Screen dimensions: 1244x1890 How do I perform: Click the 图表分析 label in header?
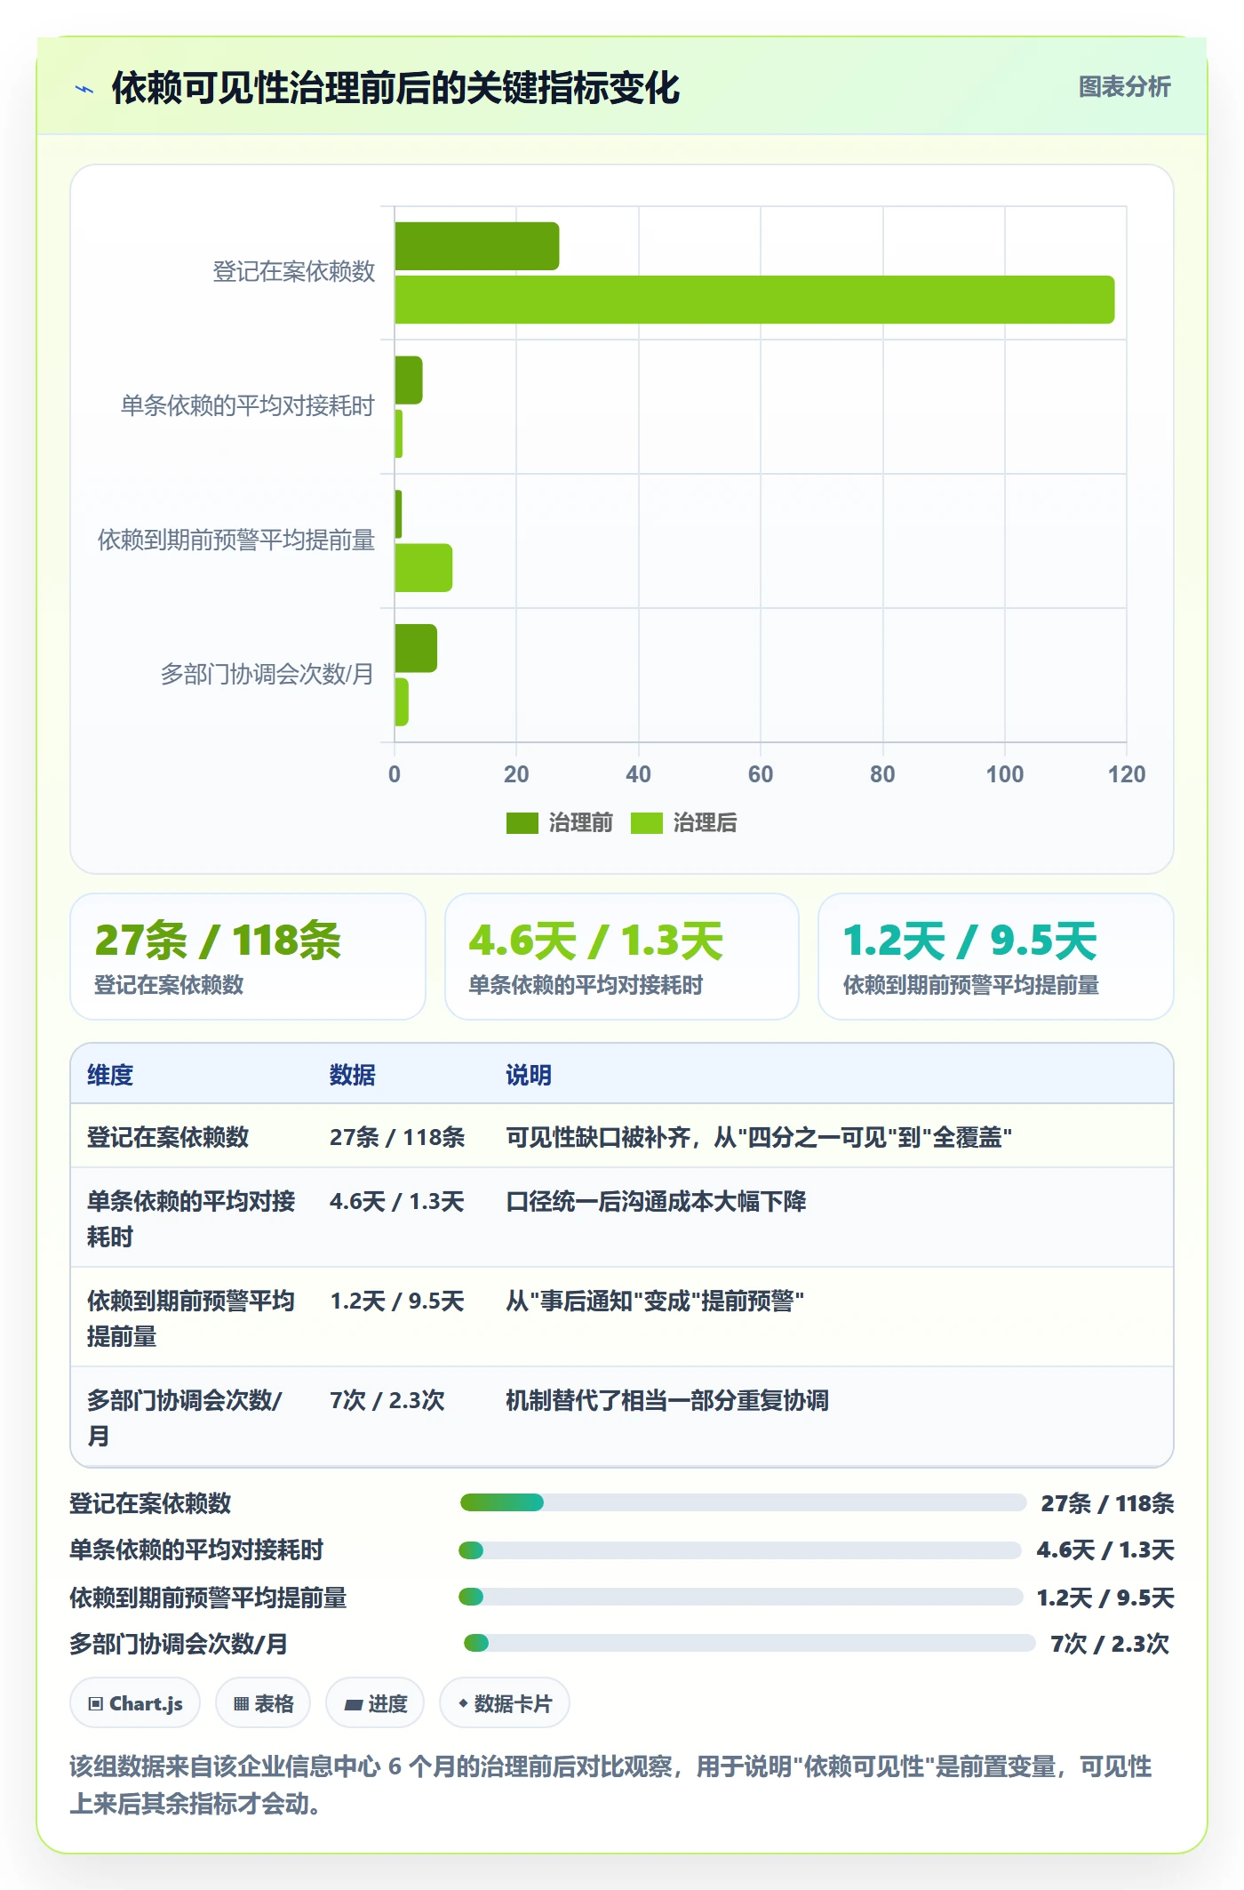point(1124,86)
